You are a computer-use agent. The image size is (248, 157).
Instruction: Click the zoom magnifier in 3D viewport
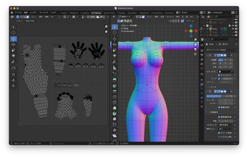pyautogui.click(x=195, y=40)
